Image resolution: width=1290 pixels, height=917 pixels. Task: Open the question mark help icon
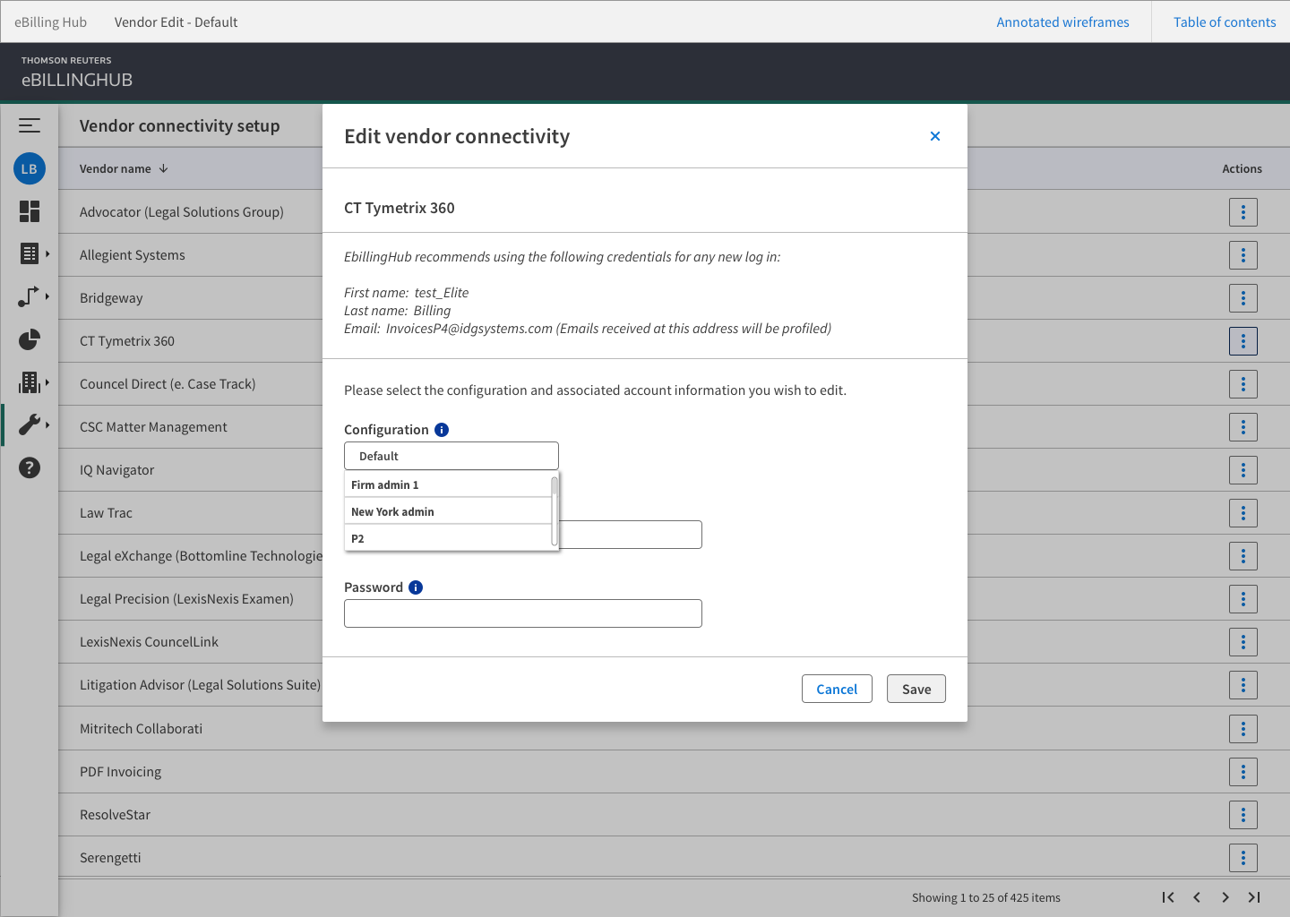click(30, 467)
